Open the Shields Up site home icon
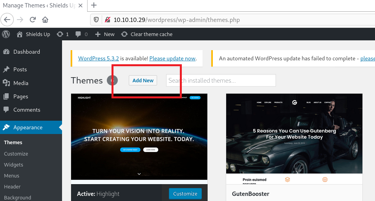Viewport: 375px width, 201px height. [x=20, y=34]
